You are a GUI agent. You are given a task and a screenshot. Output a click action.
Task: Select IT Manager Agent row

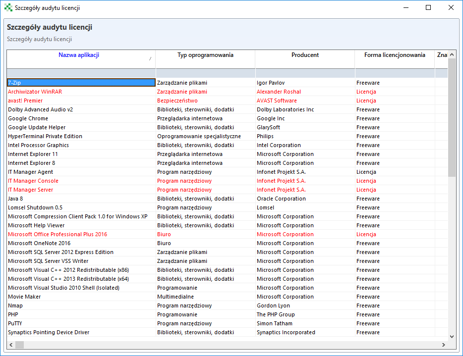(x=228, y=172)
